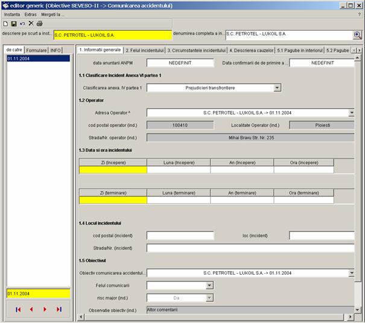Screen dimensions: 365x323
Task: Go to last record navigation arrow
Action: coord(59,309)
